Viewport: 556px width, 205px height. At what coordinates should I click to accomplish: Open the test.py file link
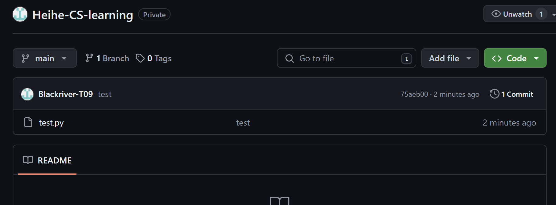click(x=51, y=123)
